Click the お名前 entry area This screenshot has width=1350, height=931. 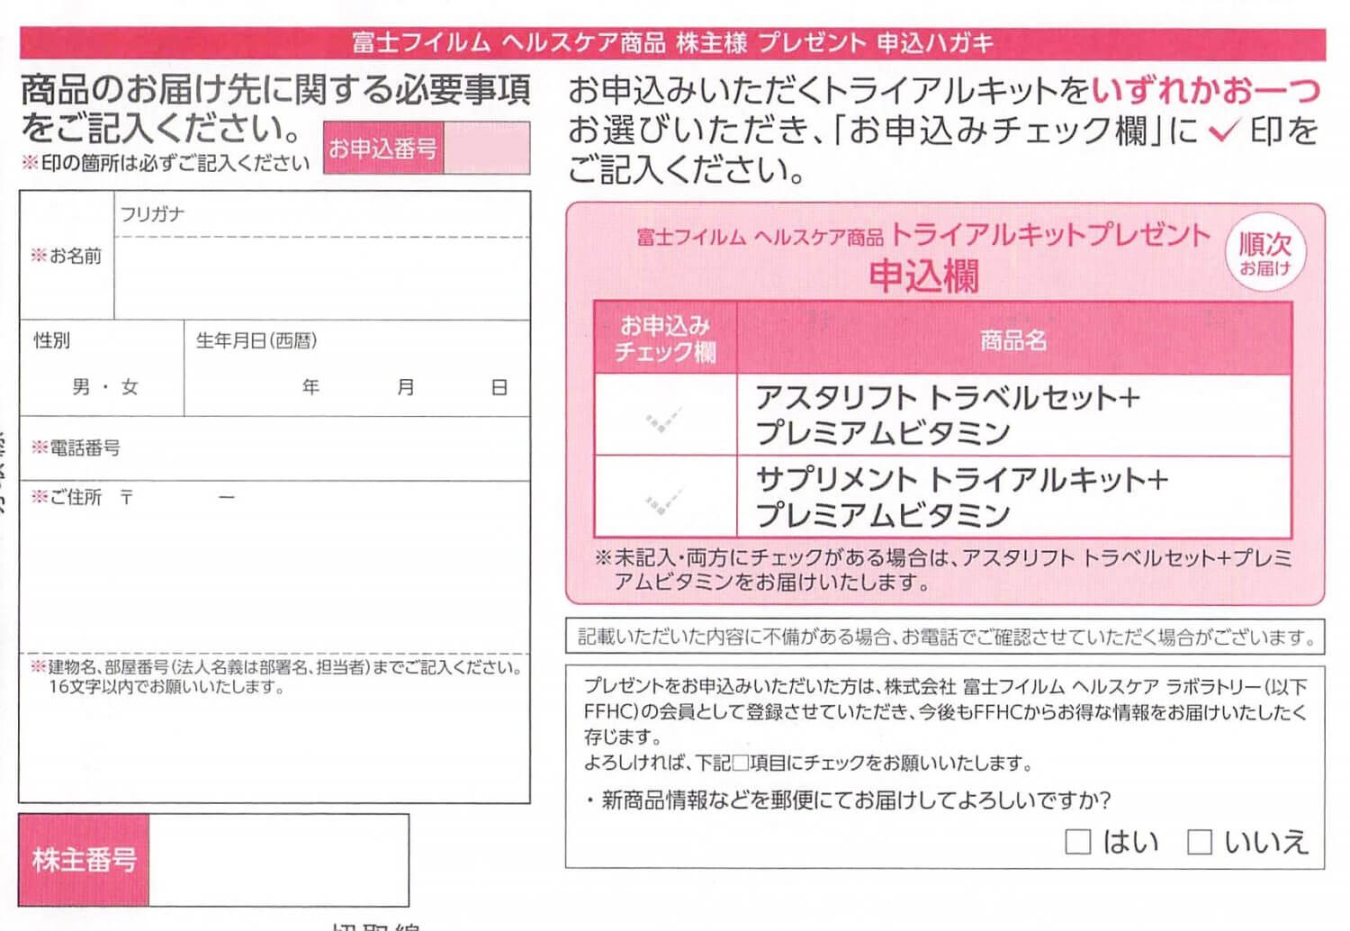point(321,278)
